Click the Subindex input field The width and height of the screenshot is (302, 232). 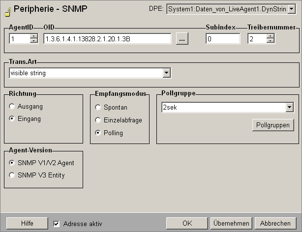click(223, 39)
